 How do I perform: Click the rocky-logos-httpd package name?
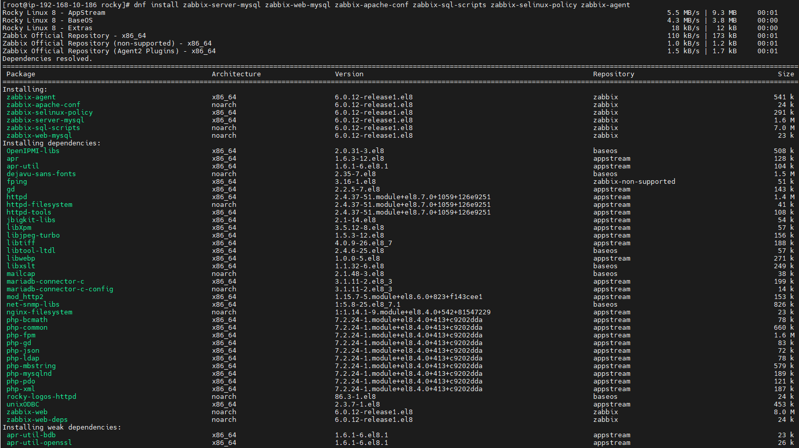coord(41,396)
